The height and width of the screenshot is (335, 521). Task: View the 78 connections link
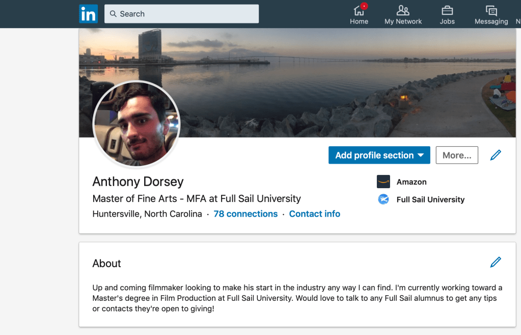click(245, 214)
